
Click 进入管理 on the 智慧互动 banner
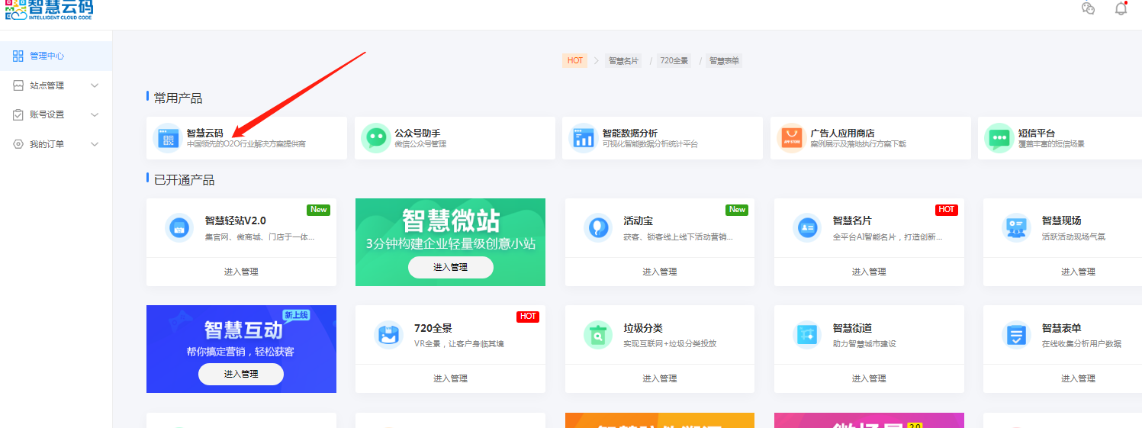pyautogui.click(x=241, y=374)
